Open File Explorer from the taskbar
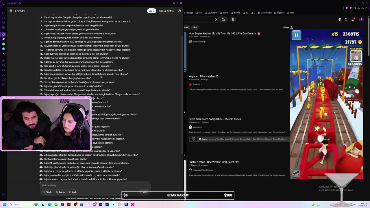 tap(56, 205)
